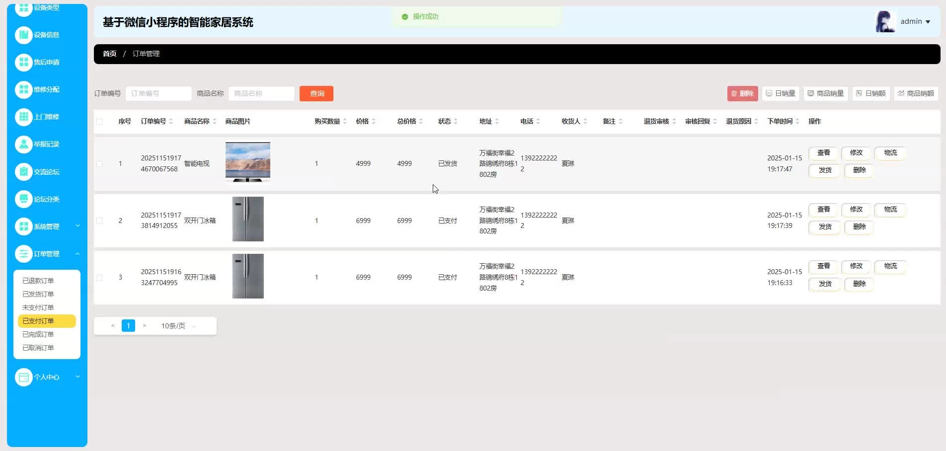
Task: Expand the 个人中心 menu
Action: [47, 377]
